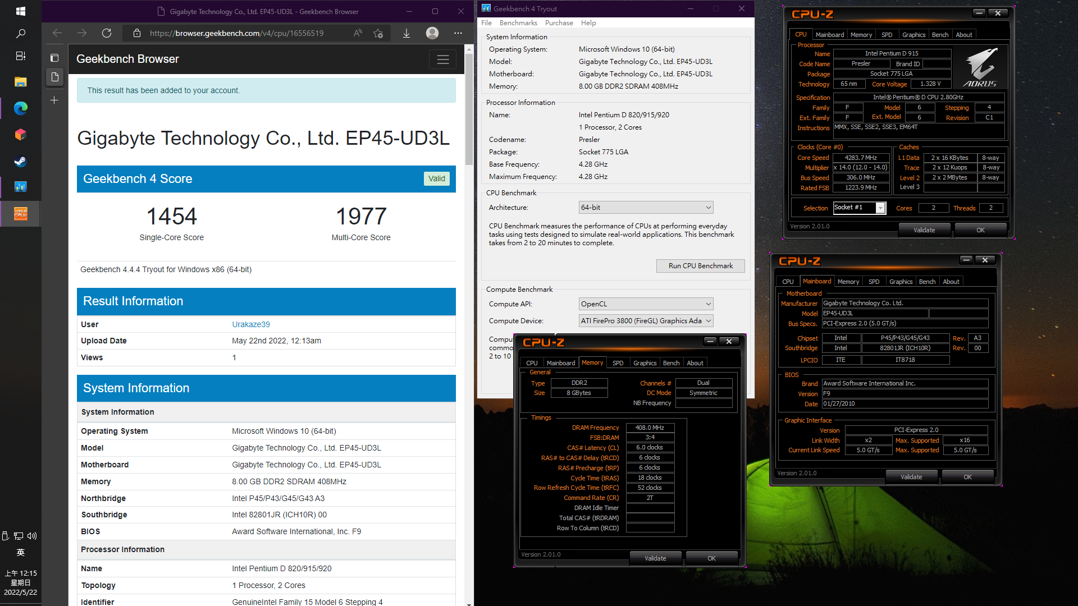Refresh the Geekbench Browser page
Viewport: 1078px width, 606px height.
click(x=107, y=33)
